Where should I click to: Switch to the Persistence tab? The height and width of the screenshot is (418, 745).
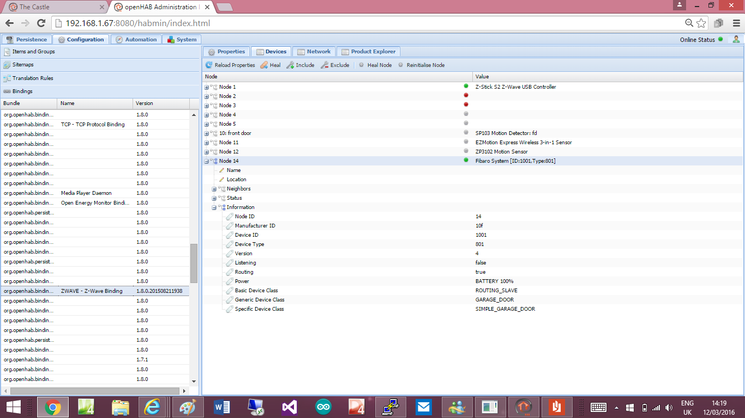click(27, 39)
